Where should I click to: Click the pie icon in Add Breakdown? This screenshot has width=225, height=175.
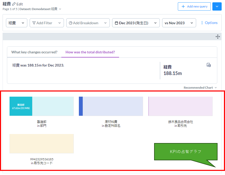click(x=70, y=23)
